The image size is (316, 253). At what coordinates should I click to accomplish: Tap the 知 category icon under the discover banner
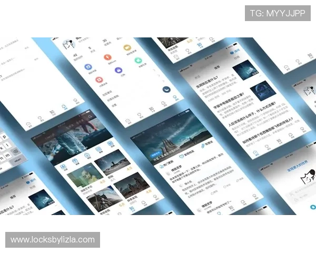(x=110, y=144)
